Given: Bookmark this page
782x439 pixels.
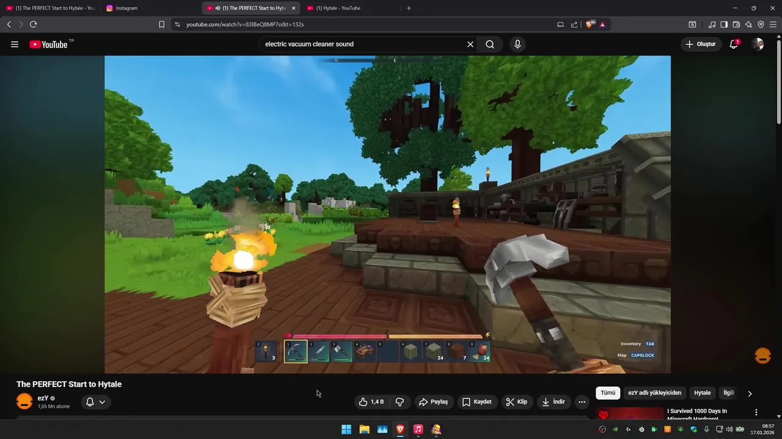Looking at the screenshot, I should coord(161,24).
